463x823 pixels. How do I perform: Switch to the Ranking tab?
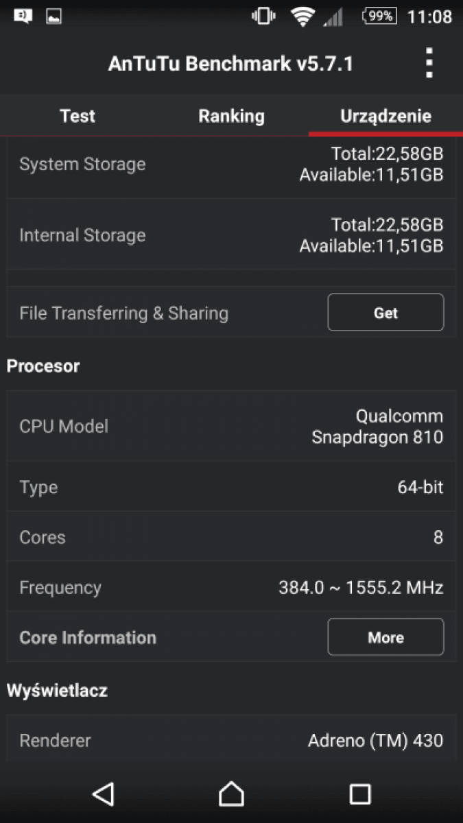(x=231, y=116)
